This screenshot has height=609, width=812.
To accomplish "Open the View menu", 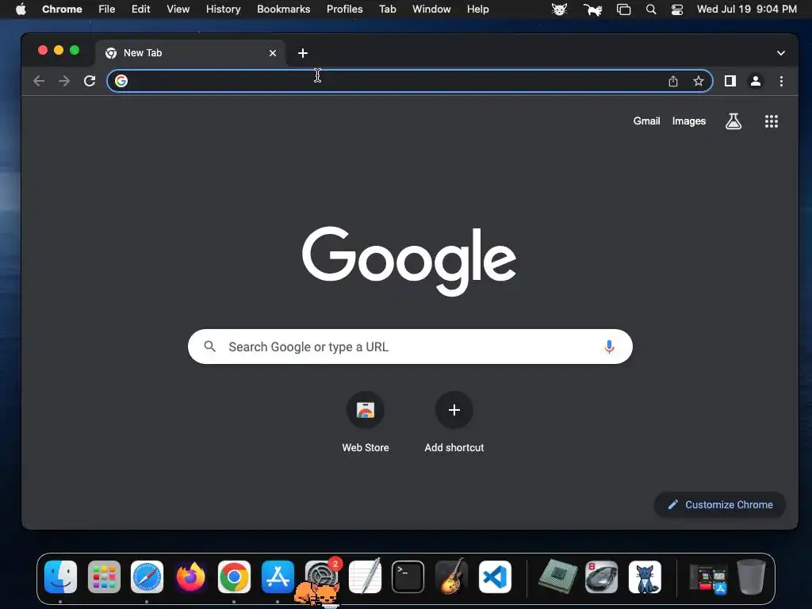I will tap(178, 9).
